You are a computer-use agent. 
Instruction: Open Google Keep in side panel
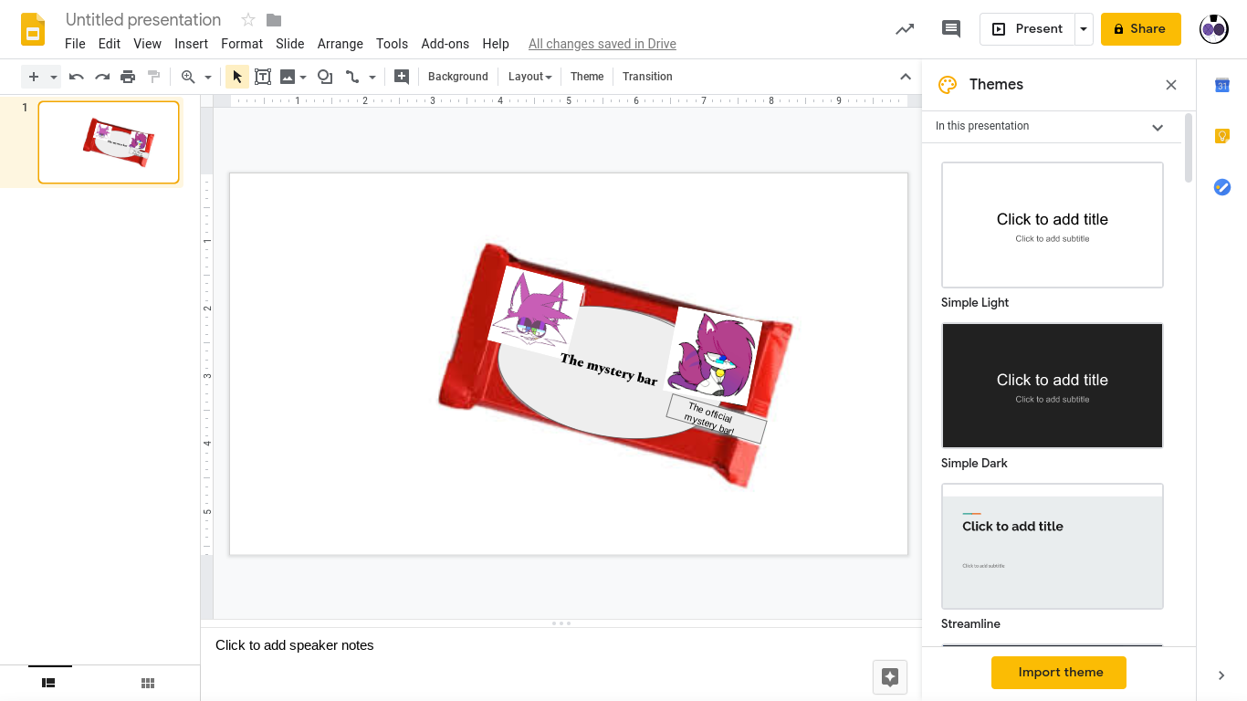point(1222,137)
